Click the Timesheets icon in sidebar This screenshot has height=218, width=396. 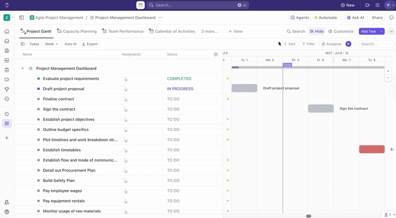click(7, 70)
